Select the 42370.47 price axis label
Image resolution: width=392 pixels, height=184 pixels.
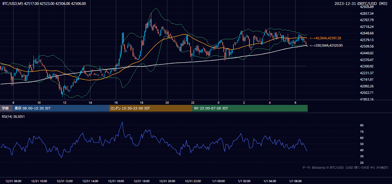pos(367,59)
